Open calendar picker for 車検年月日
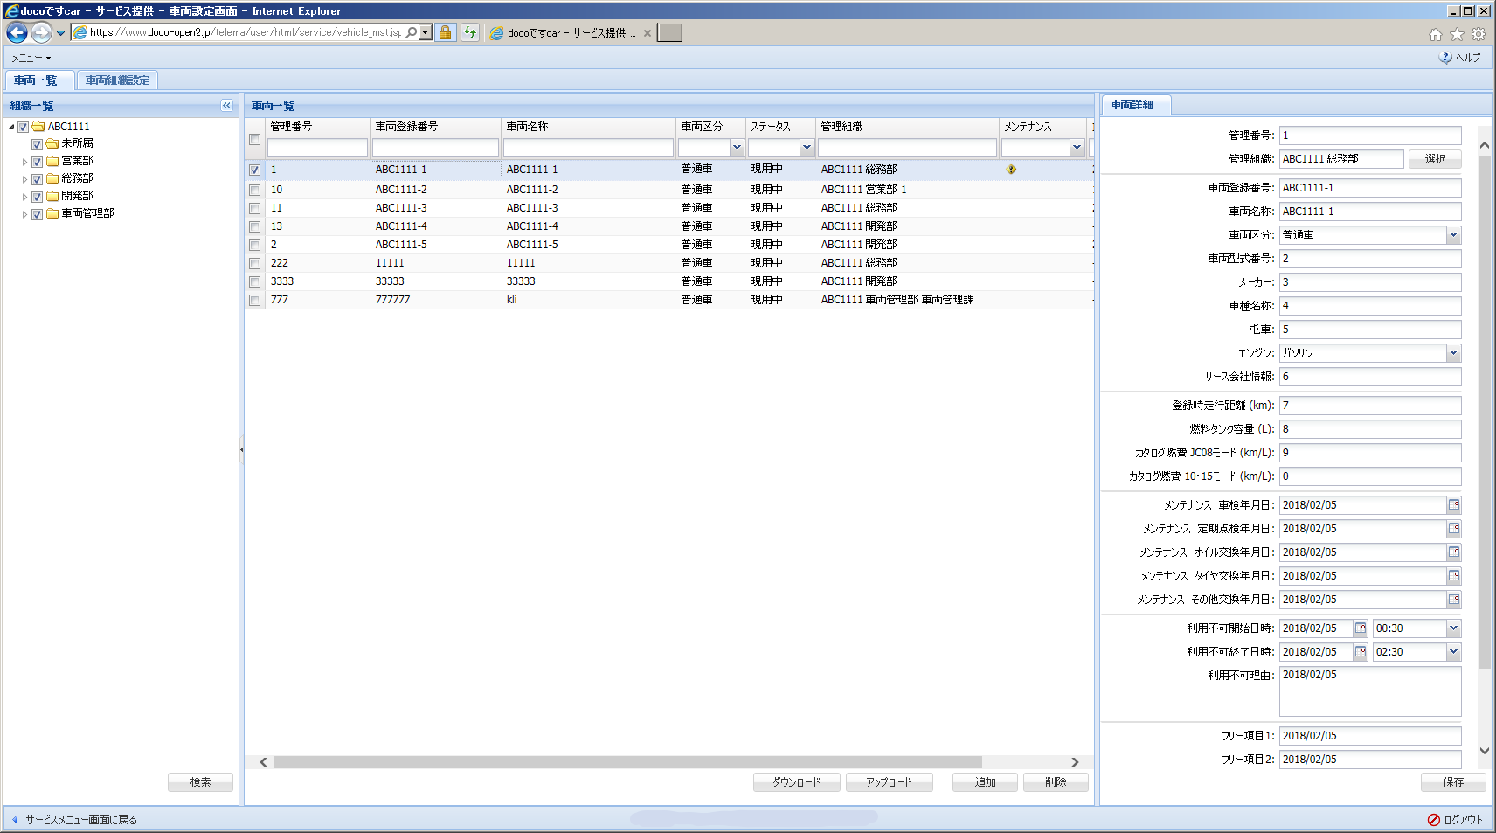The image size is (1496, 833). [x=1453, y=505]
